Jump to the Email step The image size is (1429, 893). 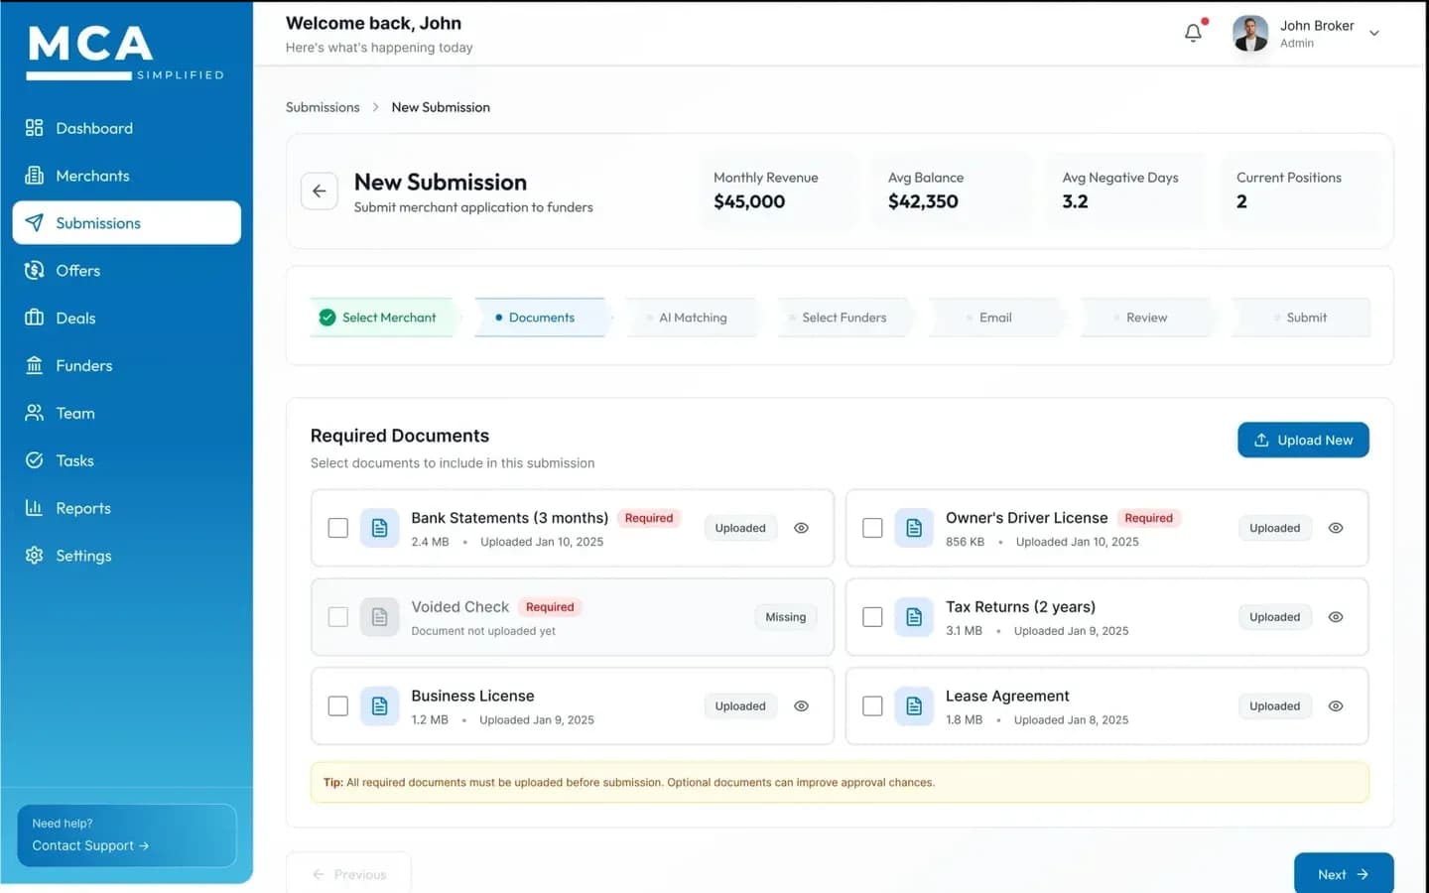(995, 318)
